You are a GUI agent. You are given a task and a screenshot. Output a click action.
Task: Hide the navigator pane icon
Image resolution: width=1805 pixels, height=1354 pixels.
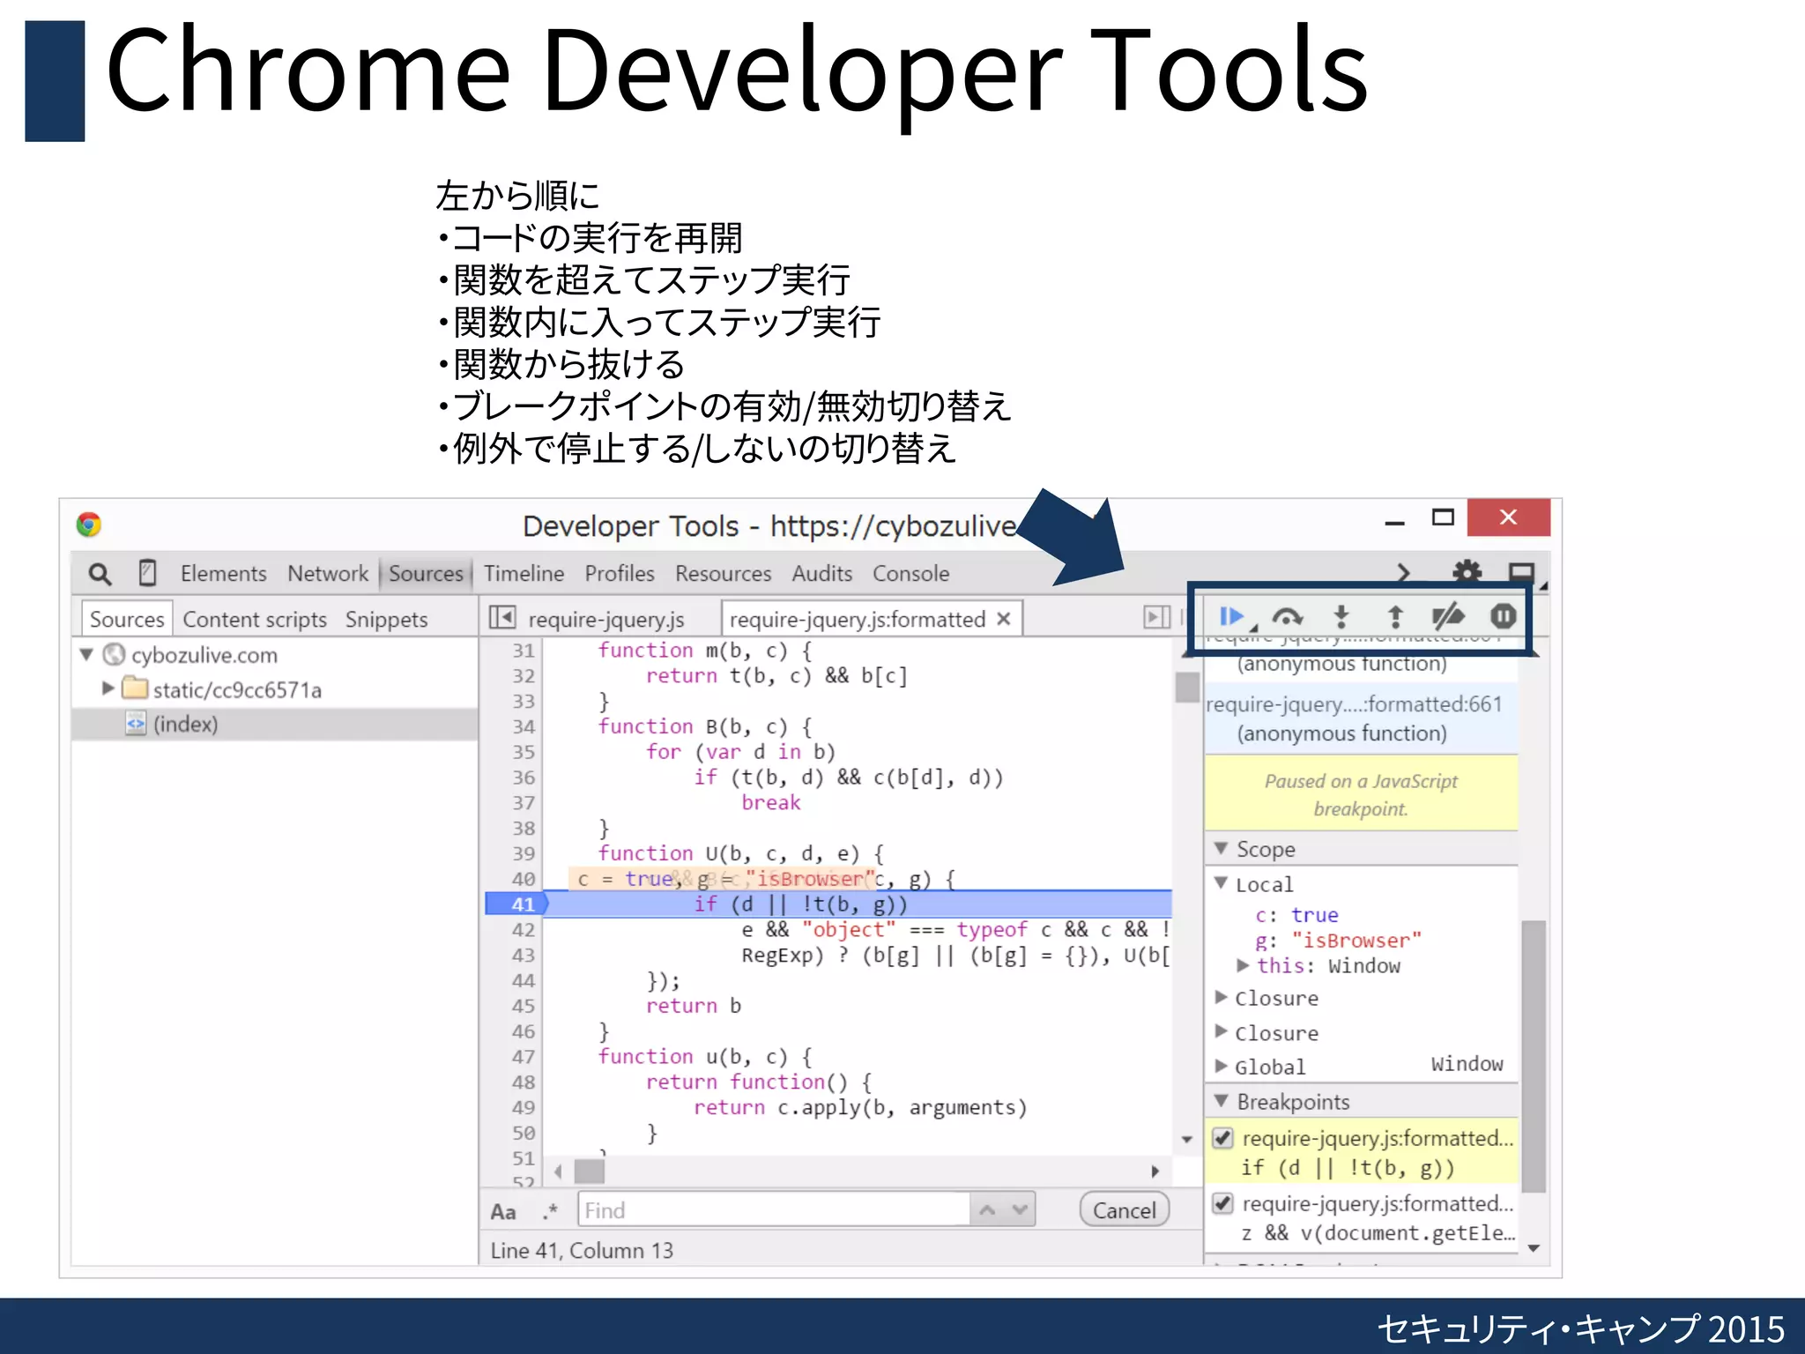[501, 617]
